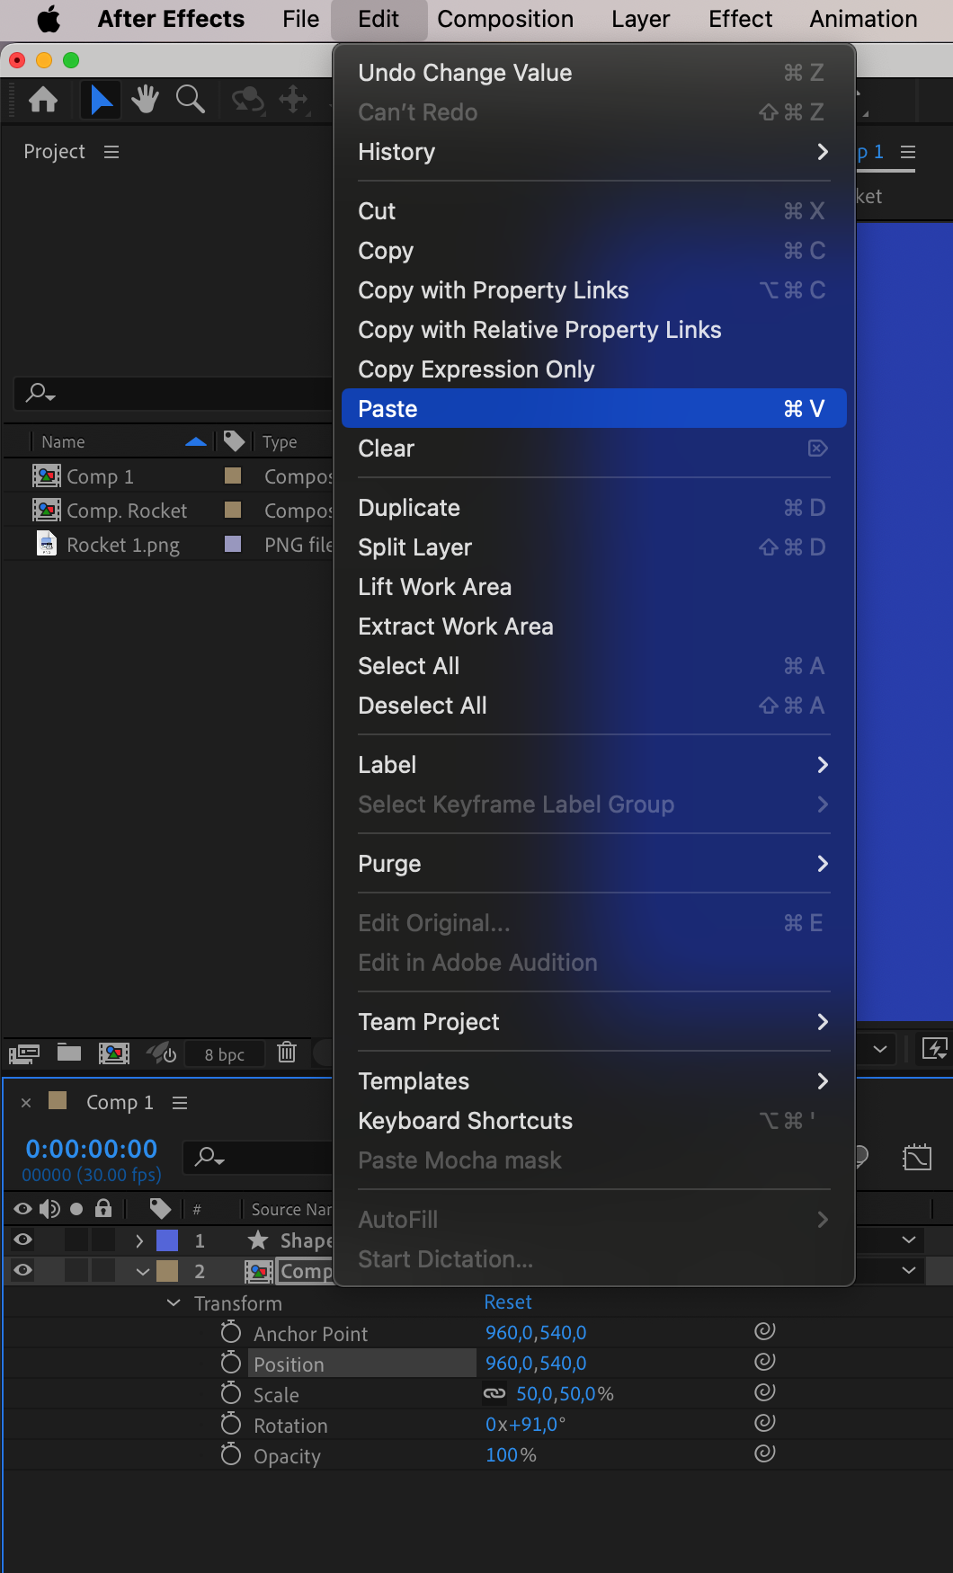Screen dimensions: 953x1573
Task: Click the Anchor Point pick whip
Action: point(765,1331)
